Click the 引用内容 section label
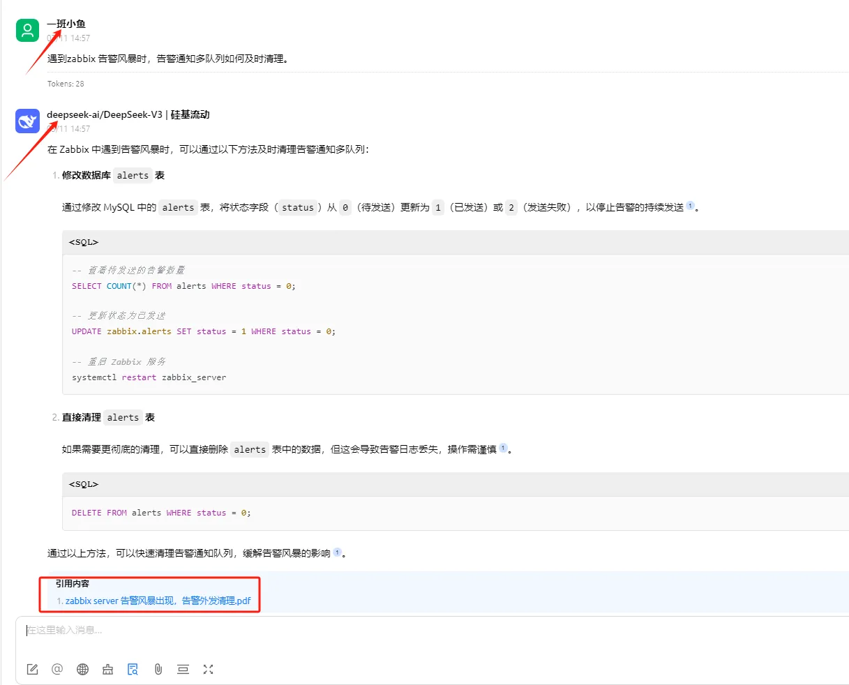Screen dimensions: 849x685 pos(73,583)
